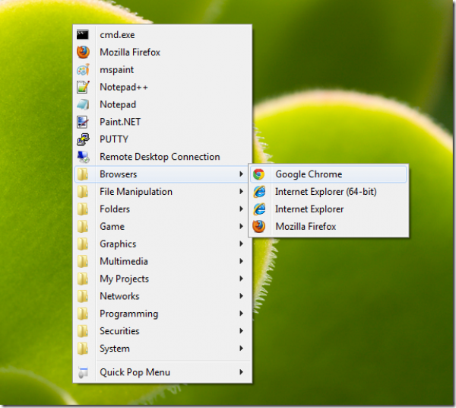Viewport: 456px width, 408px height.
Task: Select Google Chrome in Browsers submenu
Action: click(x=309, y=174)
